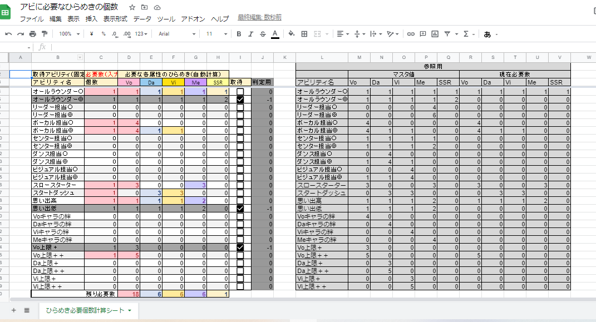The image size is (596, 322).
Task: Click the merge cells icon
Action: pos(317,34)
